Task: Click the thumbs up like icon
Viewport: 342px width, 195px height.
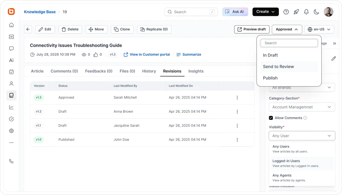Action: [x=96, y=55]
